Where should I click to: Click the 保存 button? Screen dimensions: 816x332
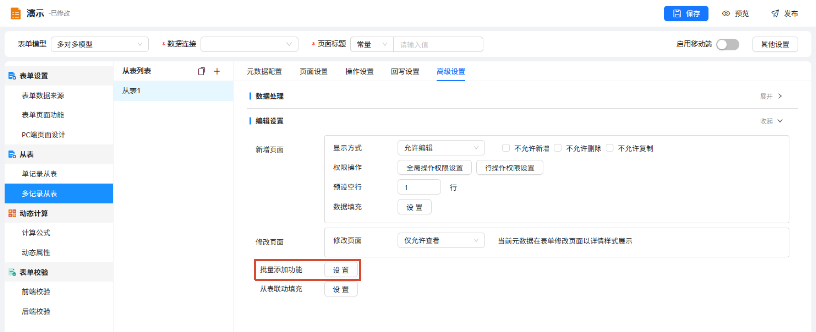coord(686,14)
